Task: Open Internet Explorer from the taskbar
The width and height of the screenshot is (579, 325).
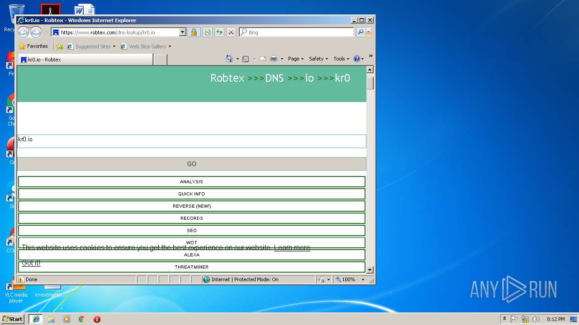Action: (36, 319)
